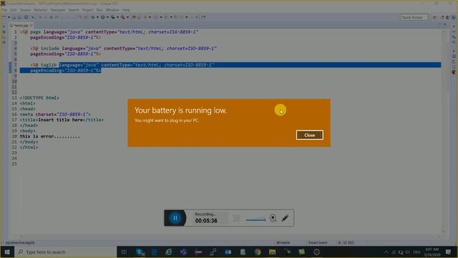Viewport: 458px width, 258px height.
Task: Open the Windows notification center
Action: click(449, 252)
